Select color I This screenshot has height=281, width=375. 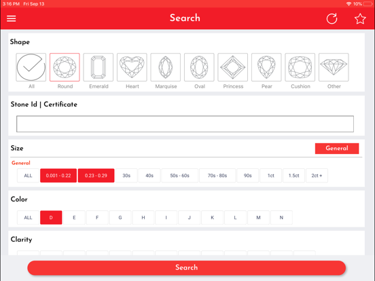click(x=166, y=217)
